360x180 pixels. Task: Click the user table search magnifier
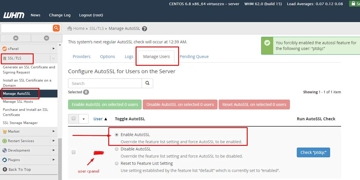[x=147, y=83]
